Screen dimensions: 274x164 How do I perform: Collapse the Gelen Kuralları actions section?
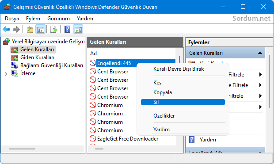coord(260,53)
